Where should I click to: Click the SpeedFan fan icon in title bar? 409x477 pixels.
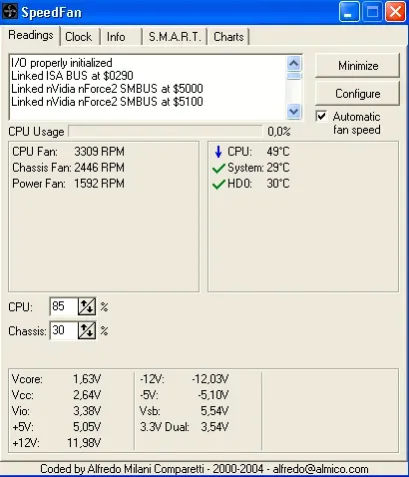pyautogui.click(x=10, y=12)
